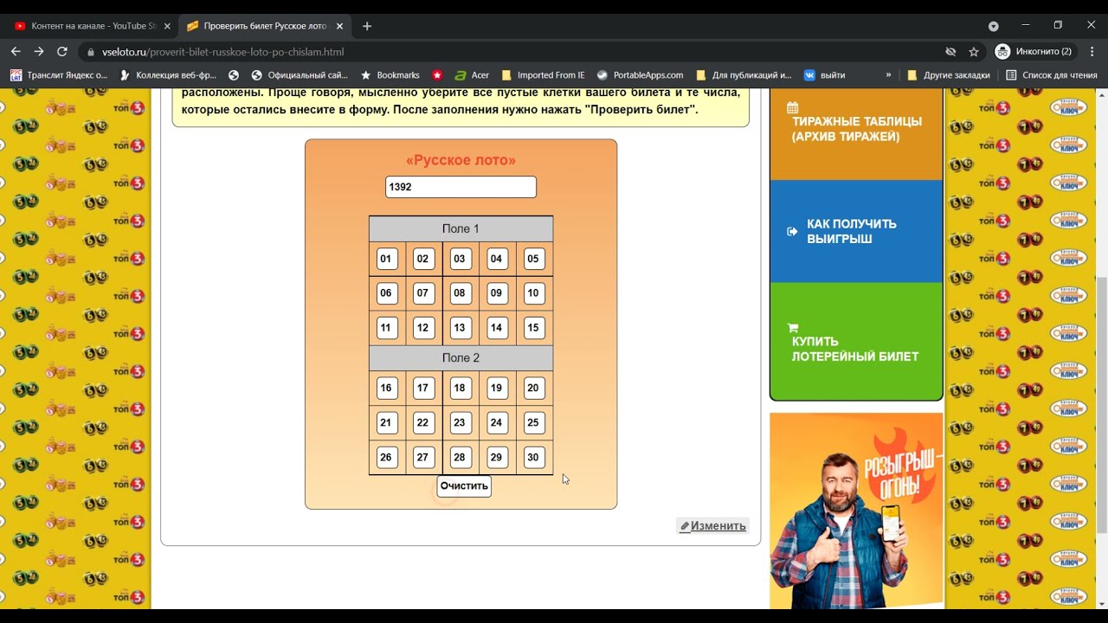Image resolution: width=1108 pixels, height=623 pixels.
Task: Open Купить лотерейный билет section
Action: pyautogui.click(x=856, y=342)
